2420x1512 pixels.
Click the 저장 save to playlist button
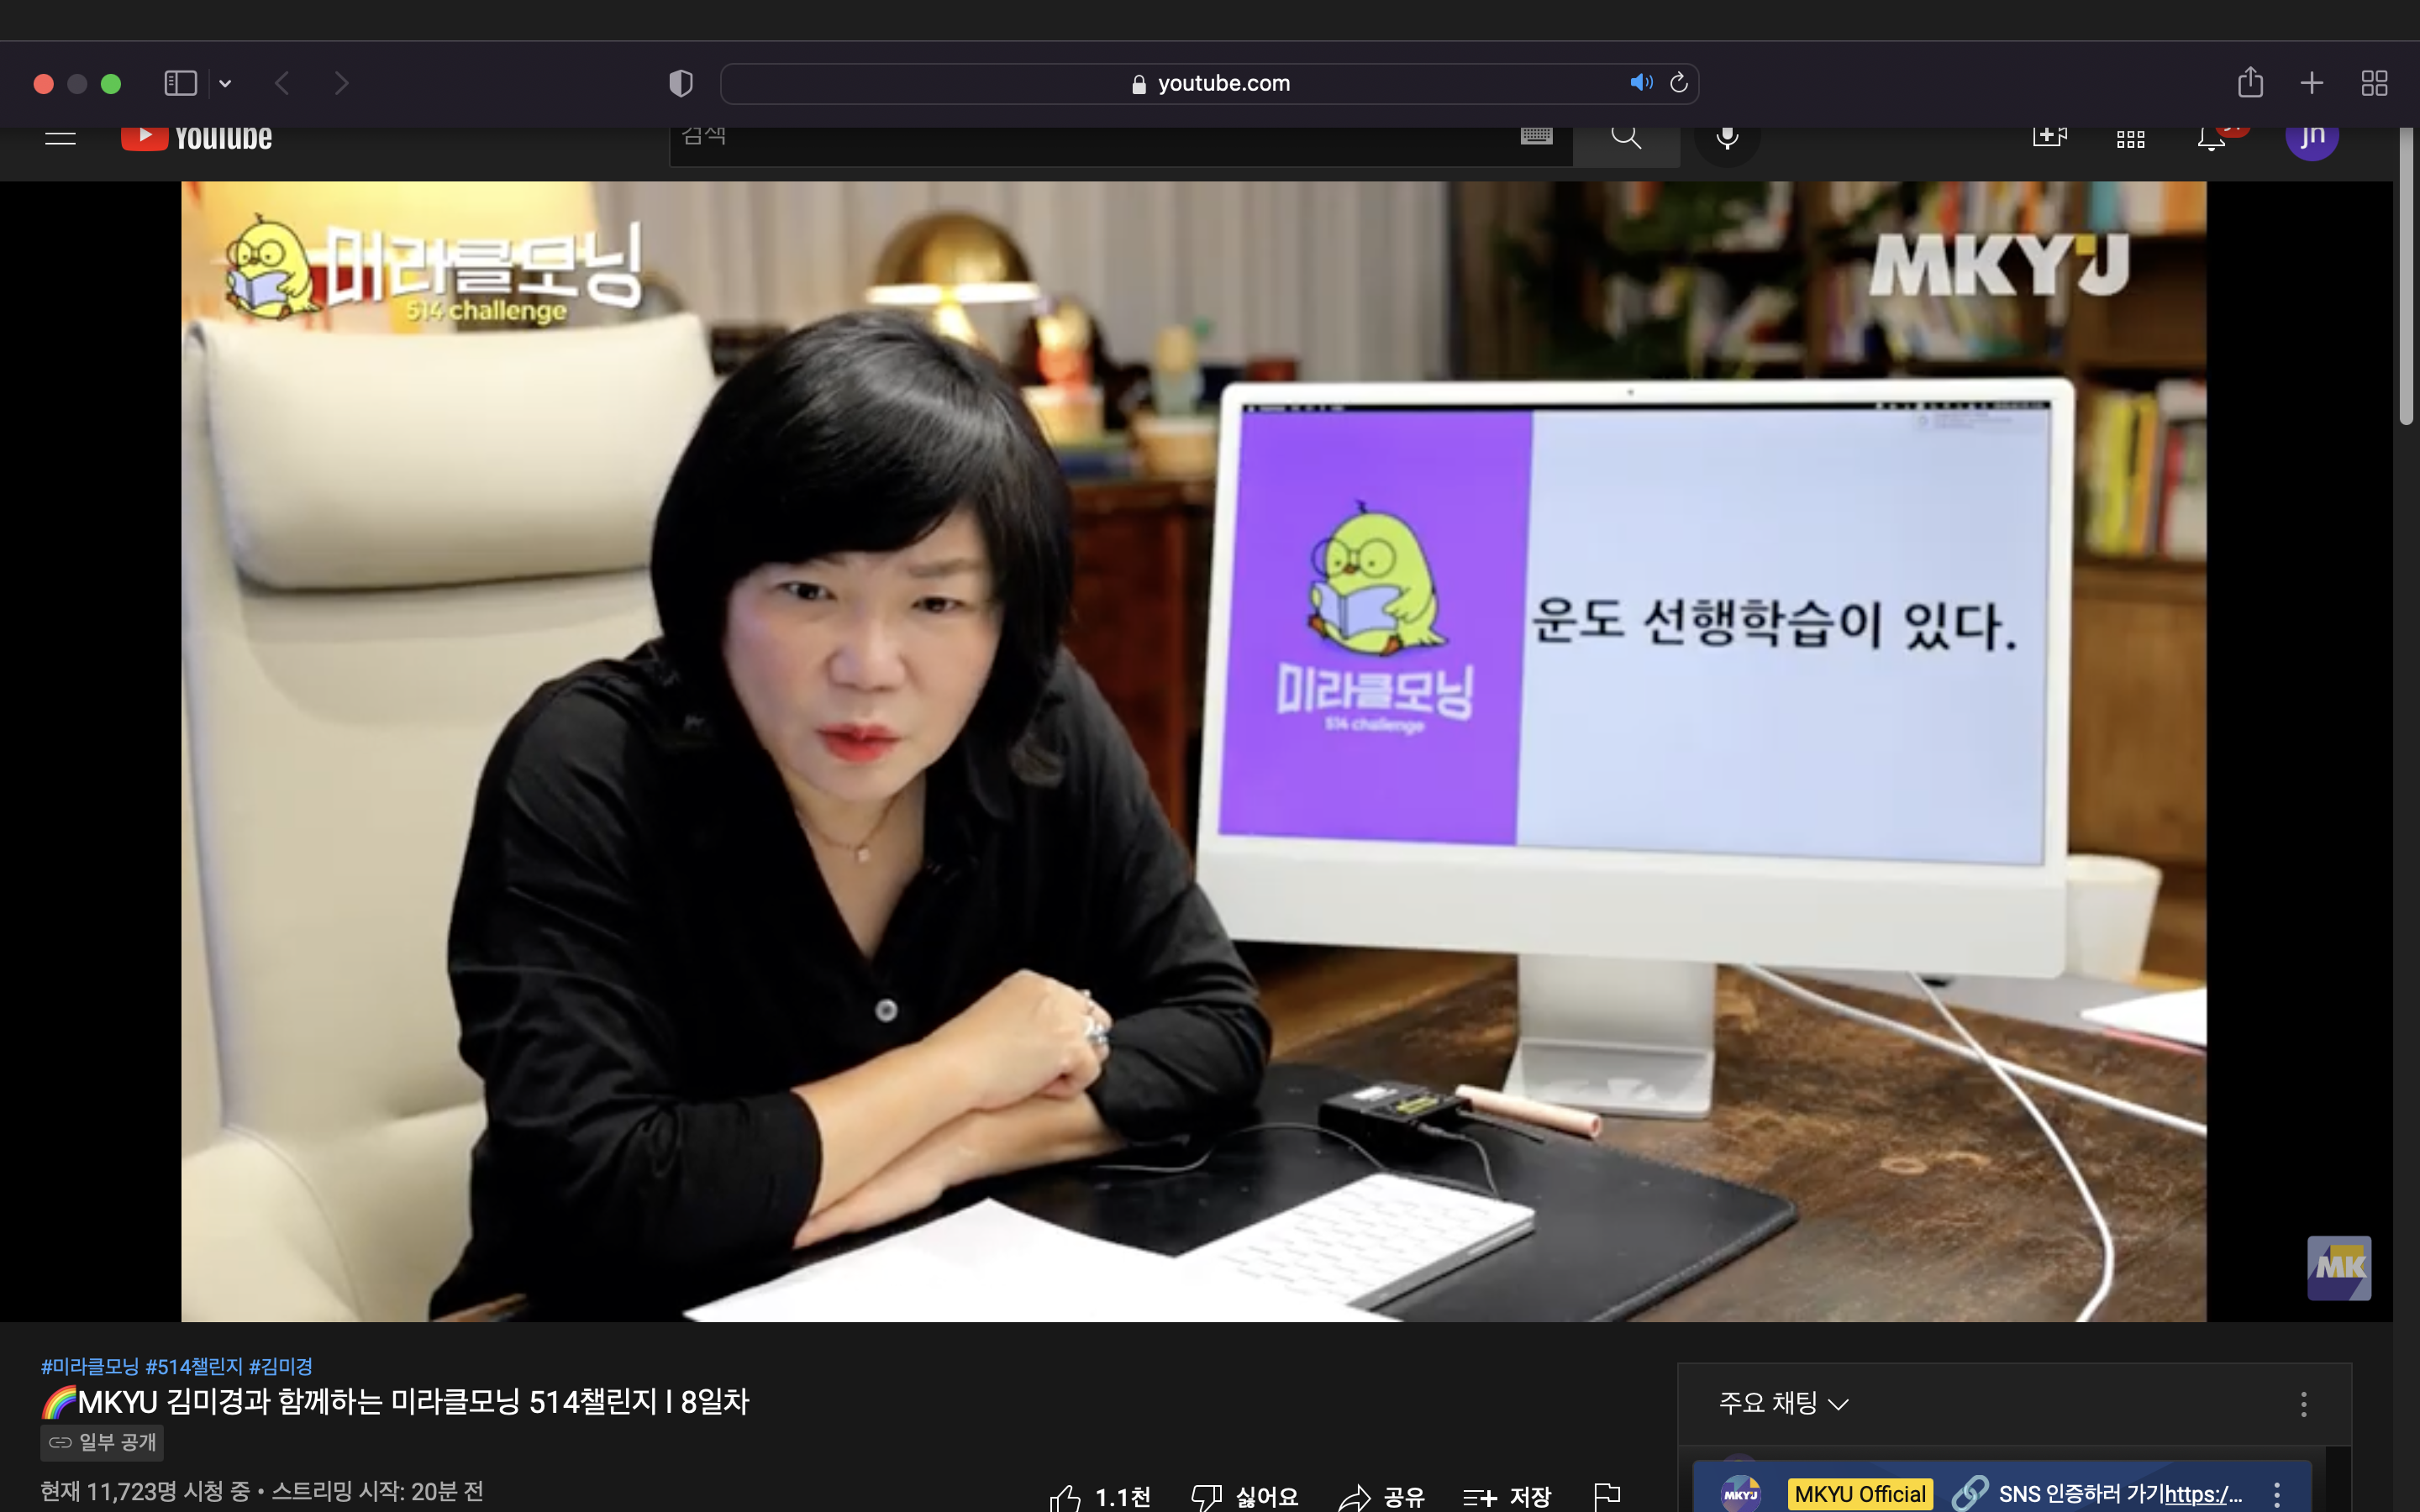coord(1506,1496)
